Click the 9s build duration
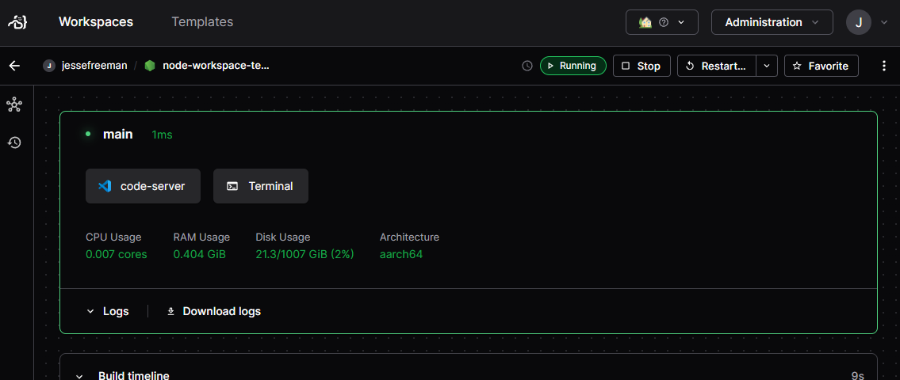This screenshot has width=900, height=380. click(857, 375)
